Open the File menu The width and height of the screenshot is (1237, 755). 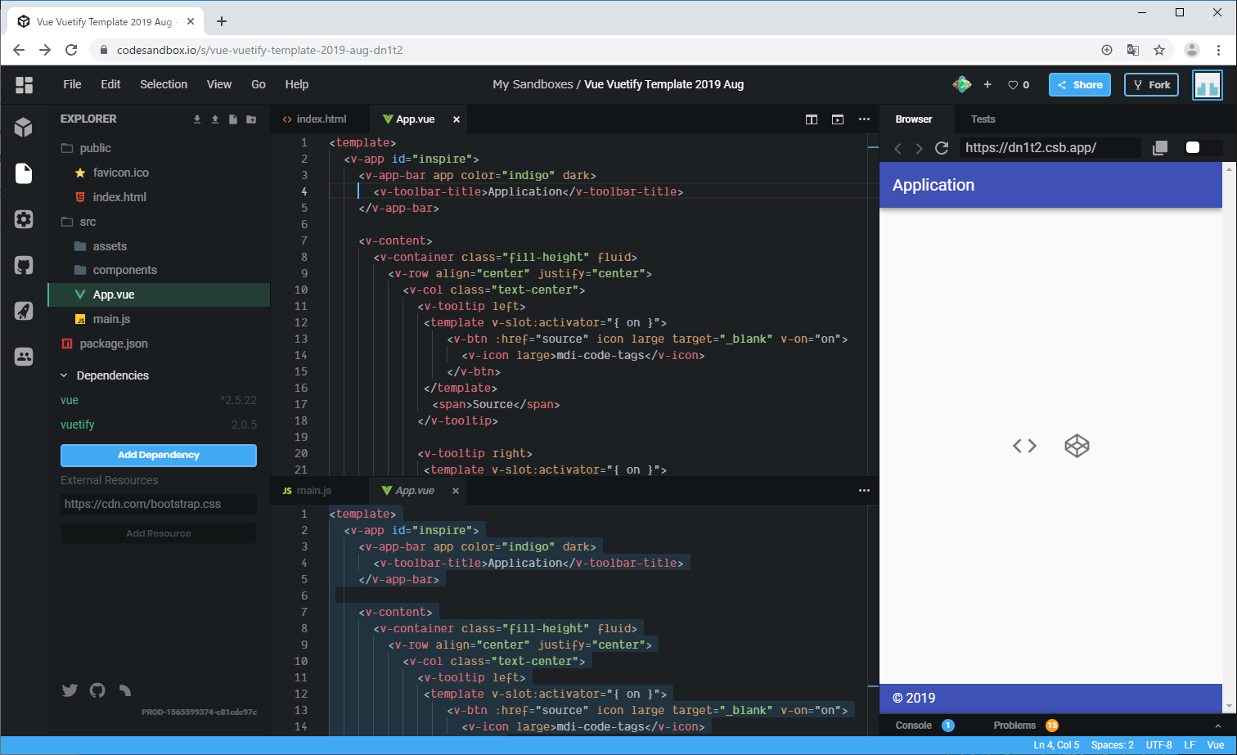[72, 84]
